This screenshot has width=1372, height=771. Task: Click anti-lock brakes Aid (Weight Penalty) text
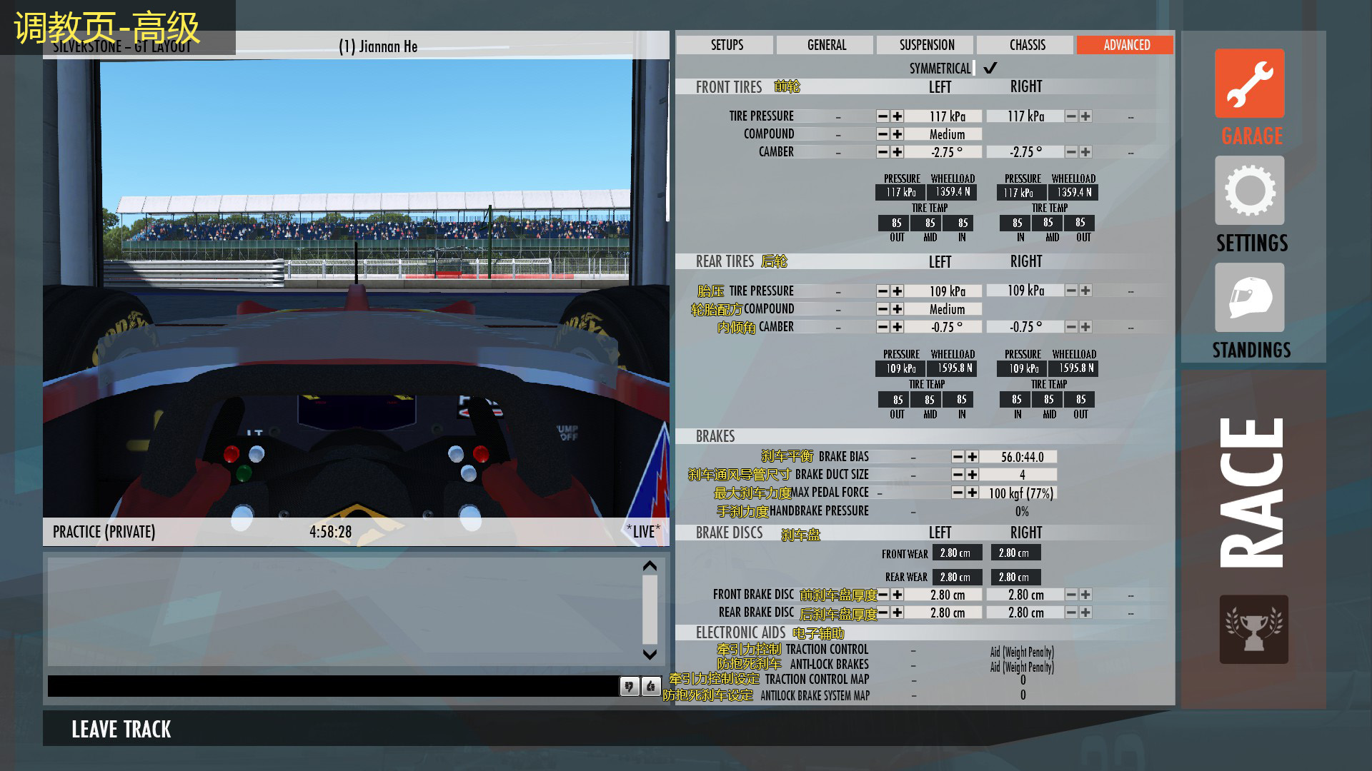1022,667
